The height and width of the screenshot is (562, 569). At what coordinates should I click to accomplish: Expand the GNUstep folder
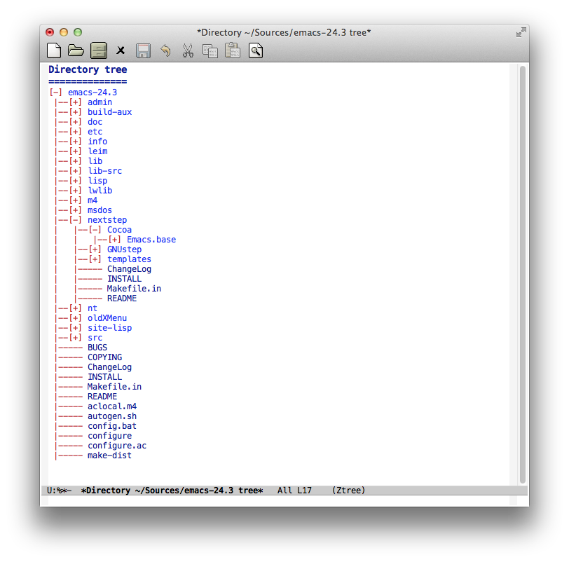pos(95,249)
